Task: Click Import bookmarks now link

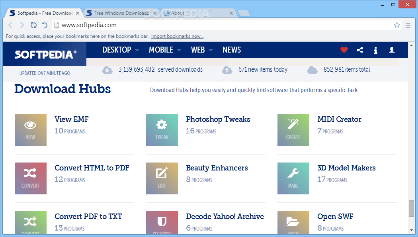Action: [x=177, y=36]
